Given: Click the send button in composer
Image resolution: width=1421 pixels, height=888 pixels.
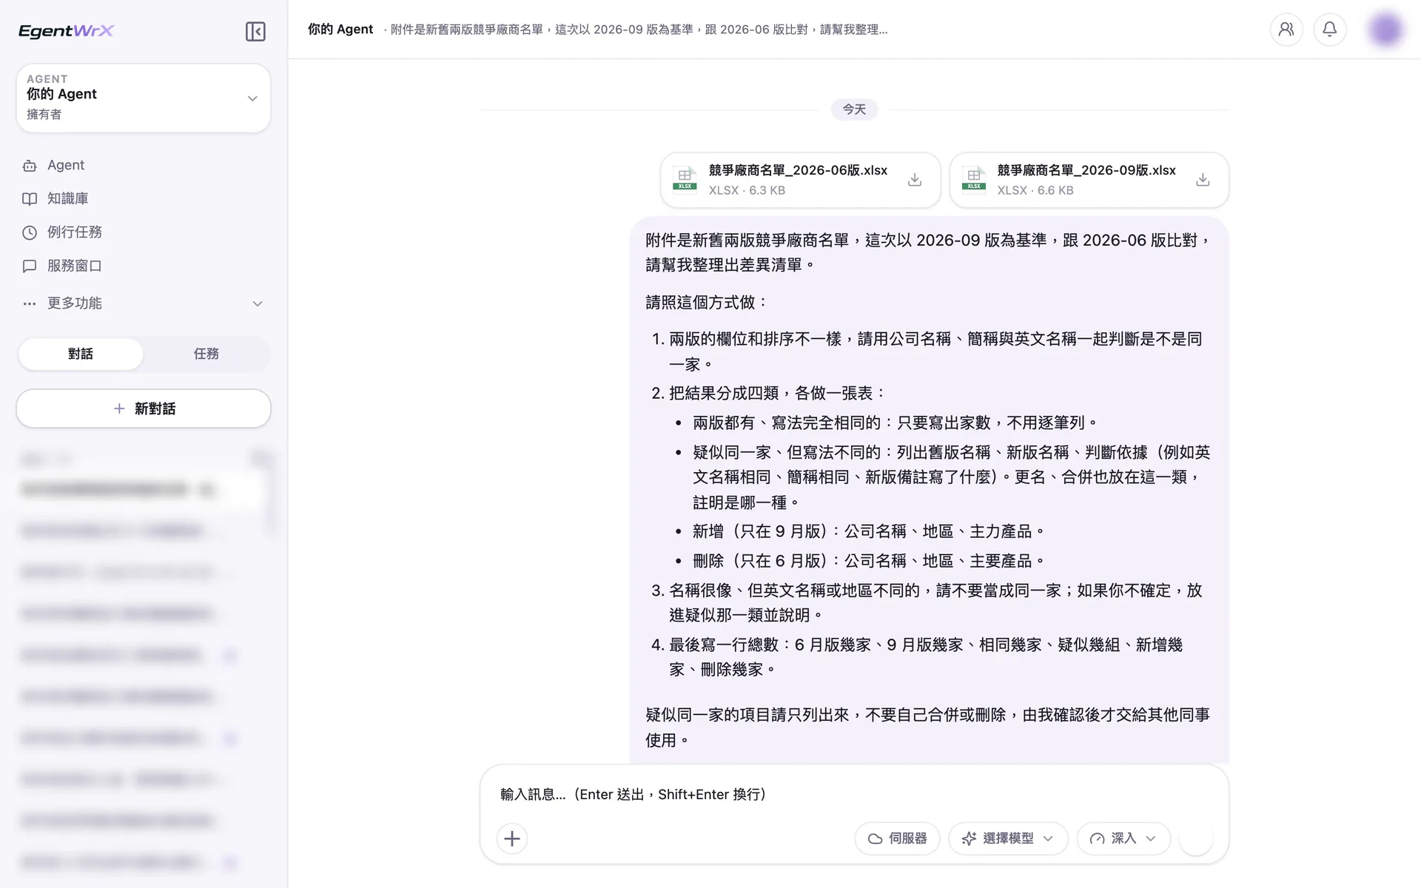Looking at the screenshot, I should point(1196,838).
